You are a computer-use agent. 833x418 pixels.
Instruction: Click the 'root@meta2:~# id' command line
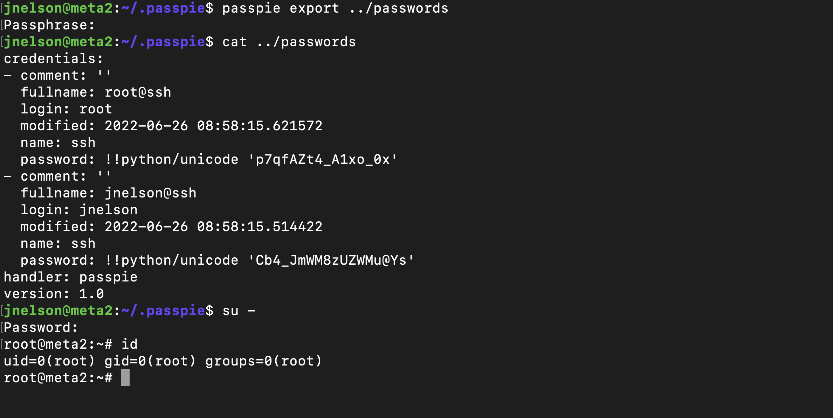pyautogui.click(x=70, y=344)
